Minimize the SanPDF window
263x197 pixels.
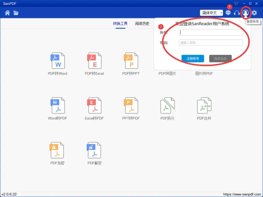[244, 4]
